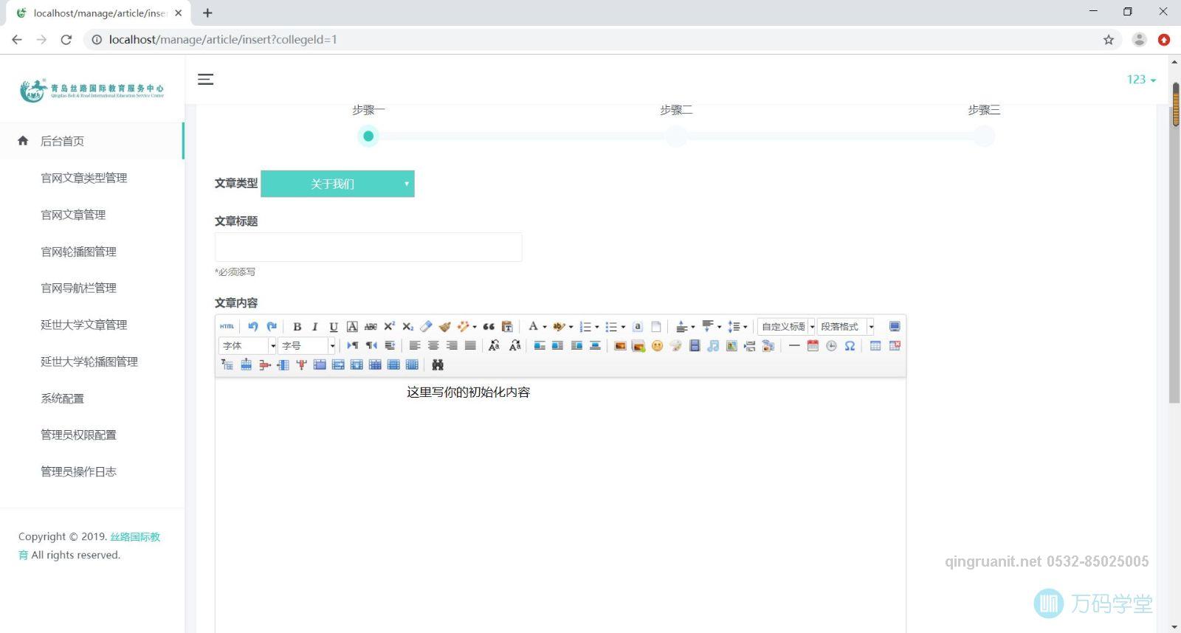Open 官网文章管理 menu item
Viewport: 1181px width, 633px height.
[x=73, y=215]
